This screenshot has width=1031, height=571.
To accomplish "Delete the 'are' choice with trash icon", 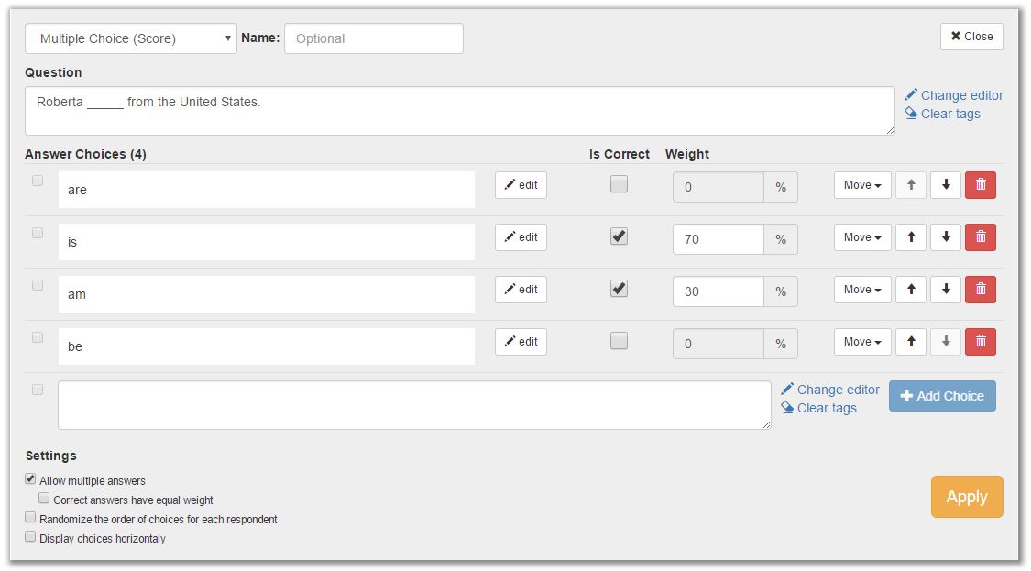I will click(981, 185).
